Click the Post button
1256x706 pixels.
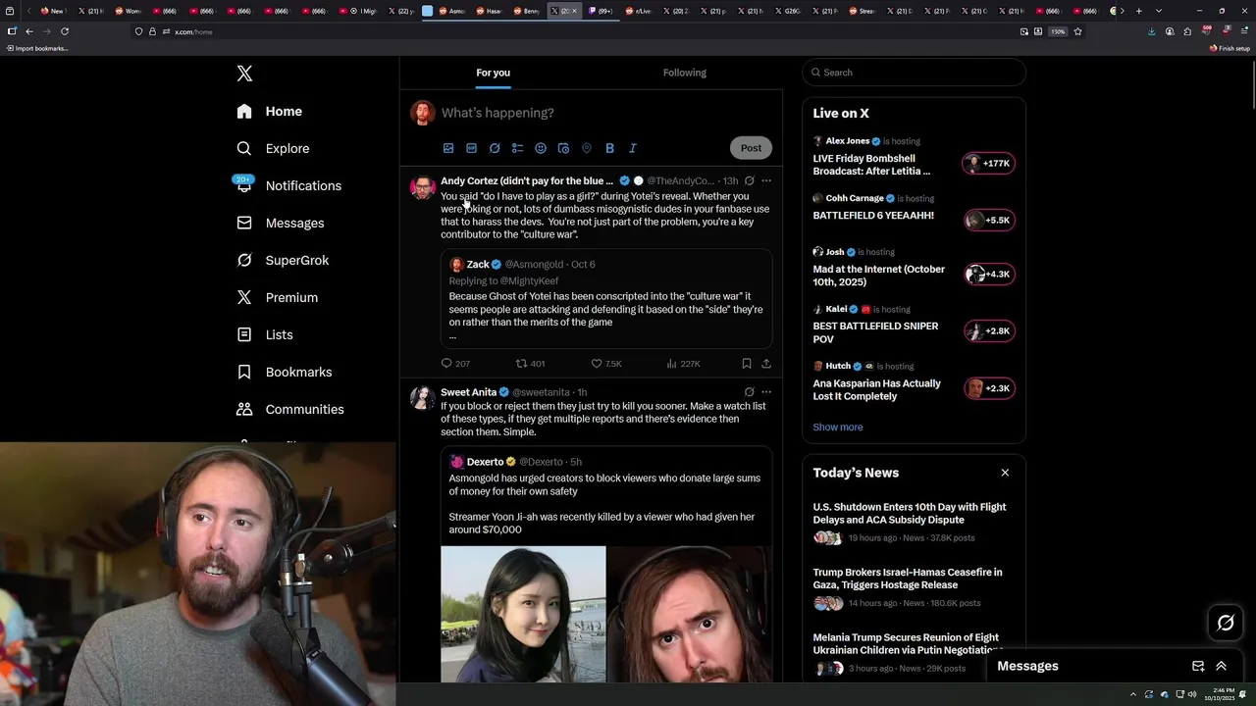pyautogui.click(x=751, y=148)
